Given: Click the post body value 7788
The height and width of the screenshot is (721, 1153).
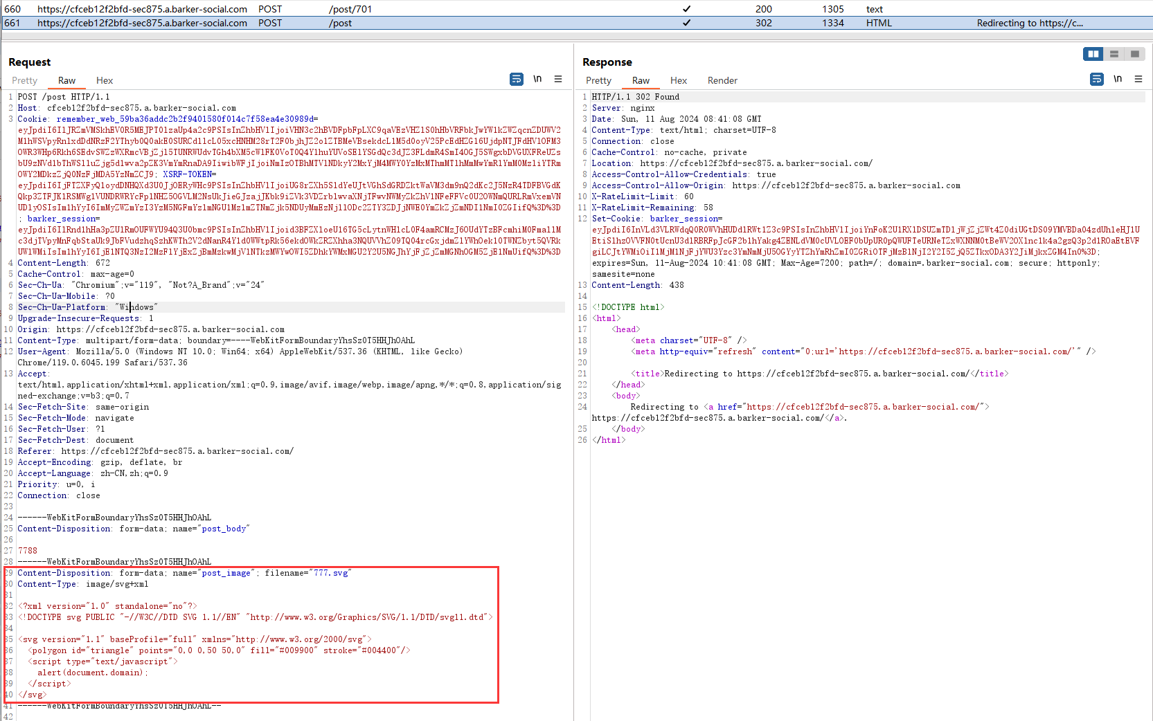Looking at the screenshot, I should pyautogui.click(x=28, y=551).
